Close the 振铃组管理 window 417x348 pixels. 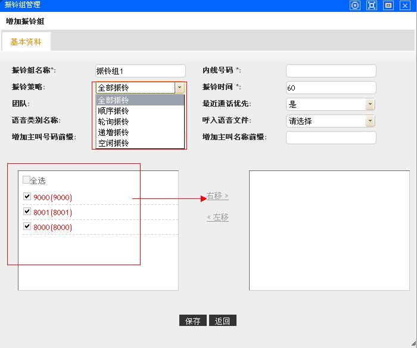[x=405, y=5]
